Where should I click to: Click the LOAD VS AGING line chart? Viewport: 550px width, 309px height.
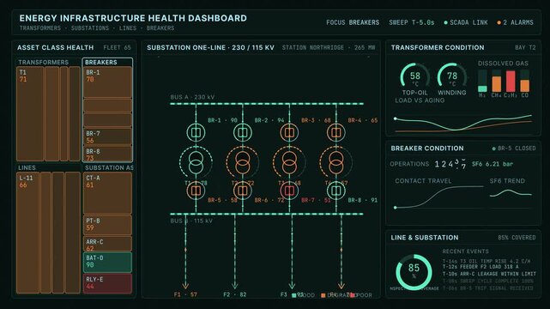pyautogui.click(x=463, y=123)
